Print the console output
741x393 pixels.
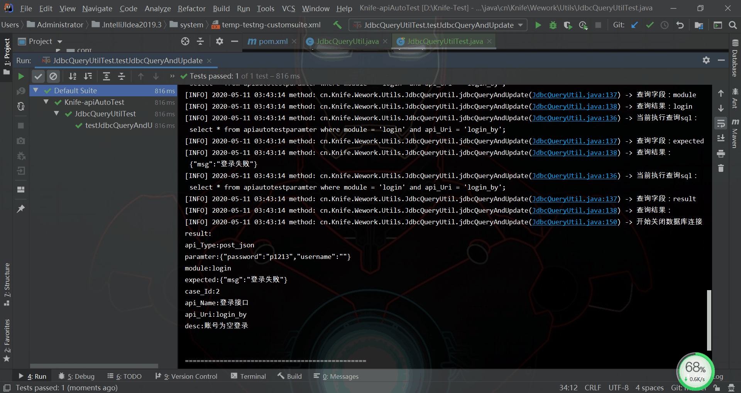pyautogui.click(x=721, y=154)
